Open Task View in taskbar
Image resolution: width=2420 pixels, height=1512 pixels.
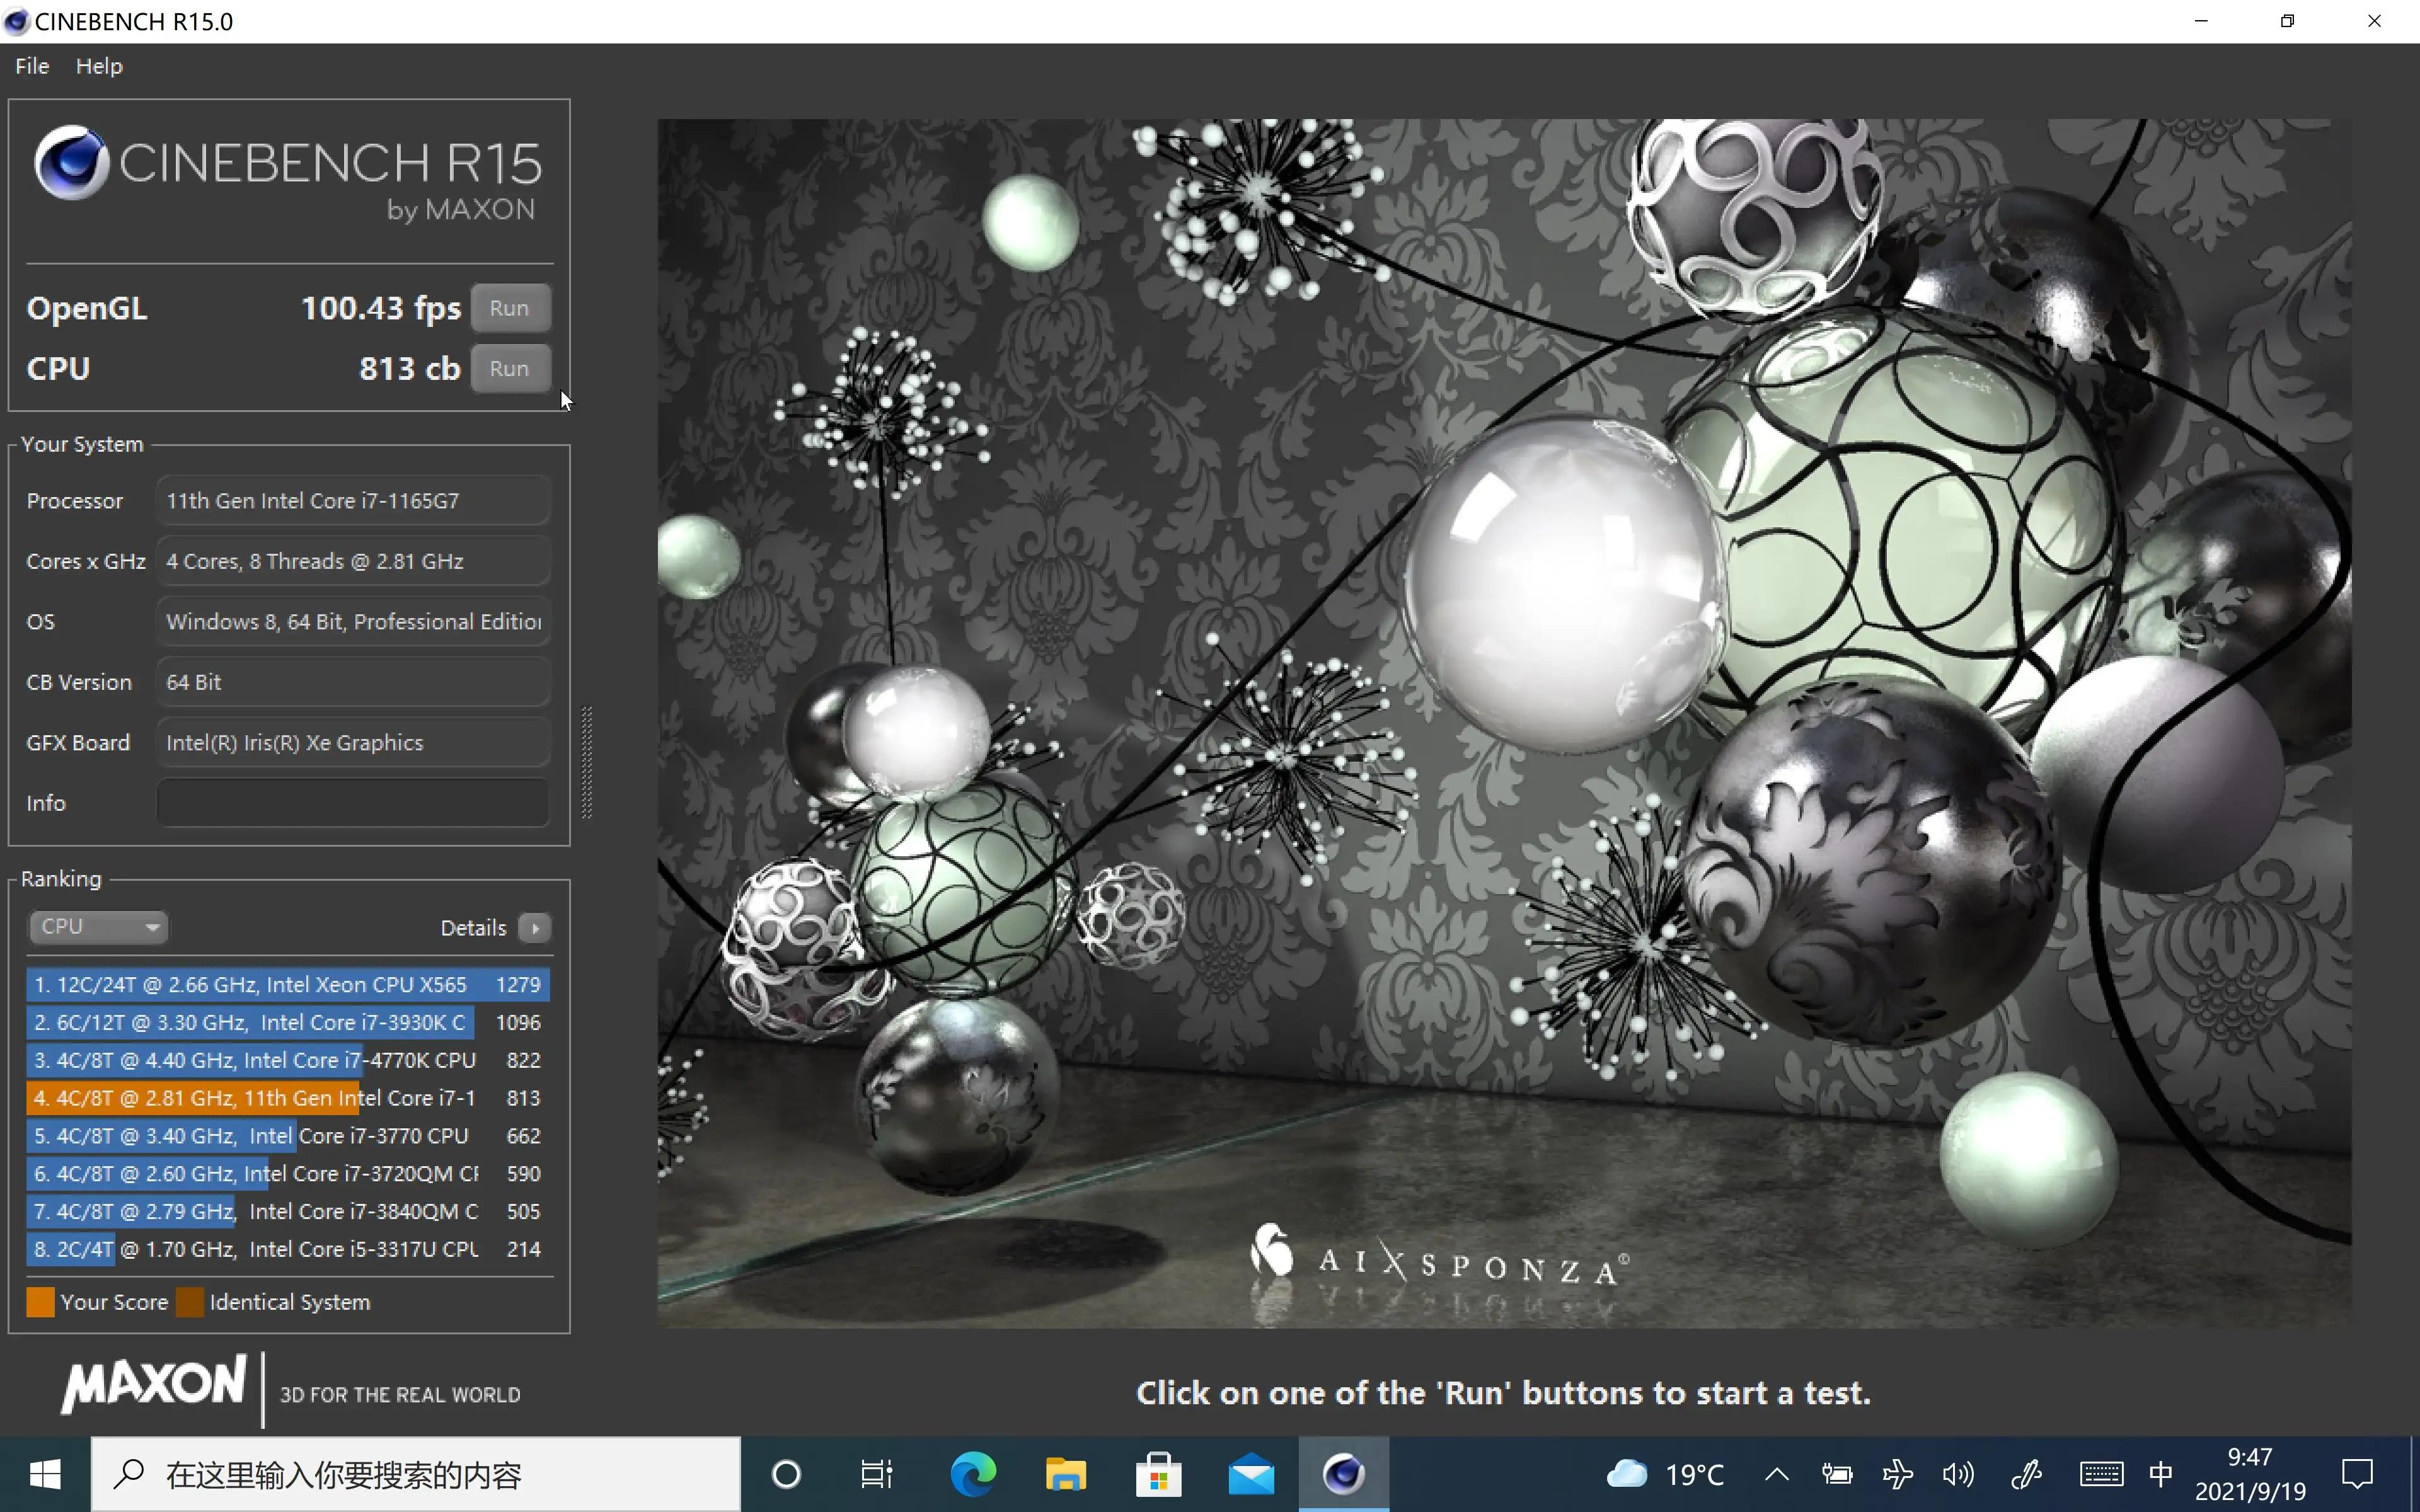coord(877,1474)
